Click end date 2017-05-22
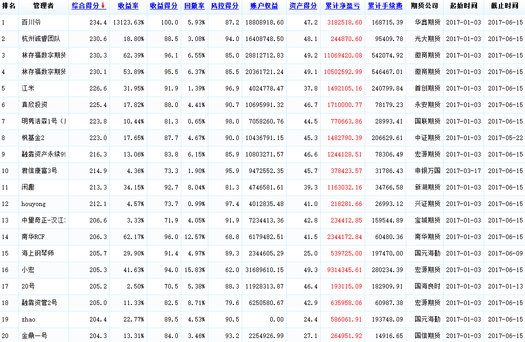The image size is (525, 342). (x=505, y=138)
